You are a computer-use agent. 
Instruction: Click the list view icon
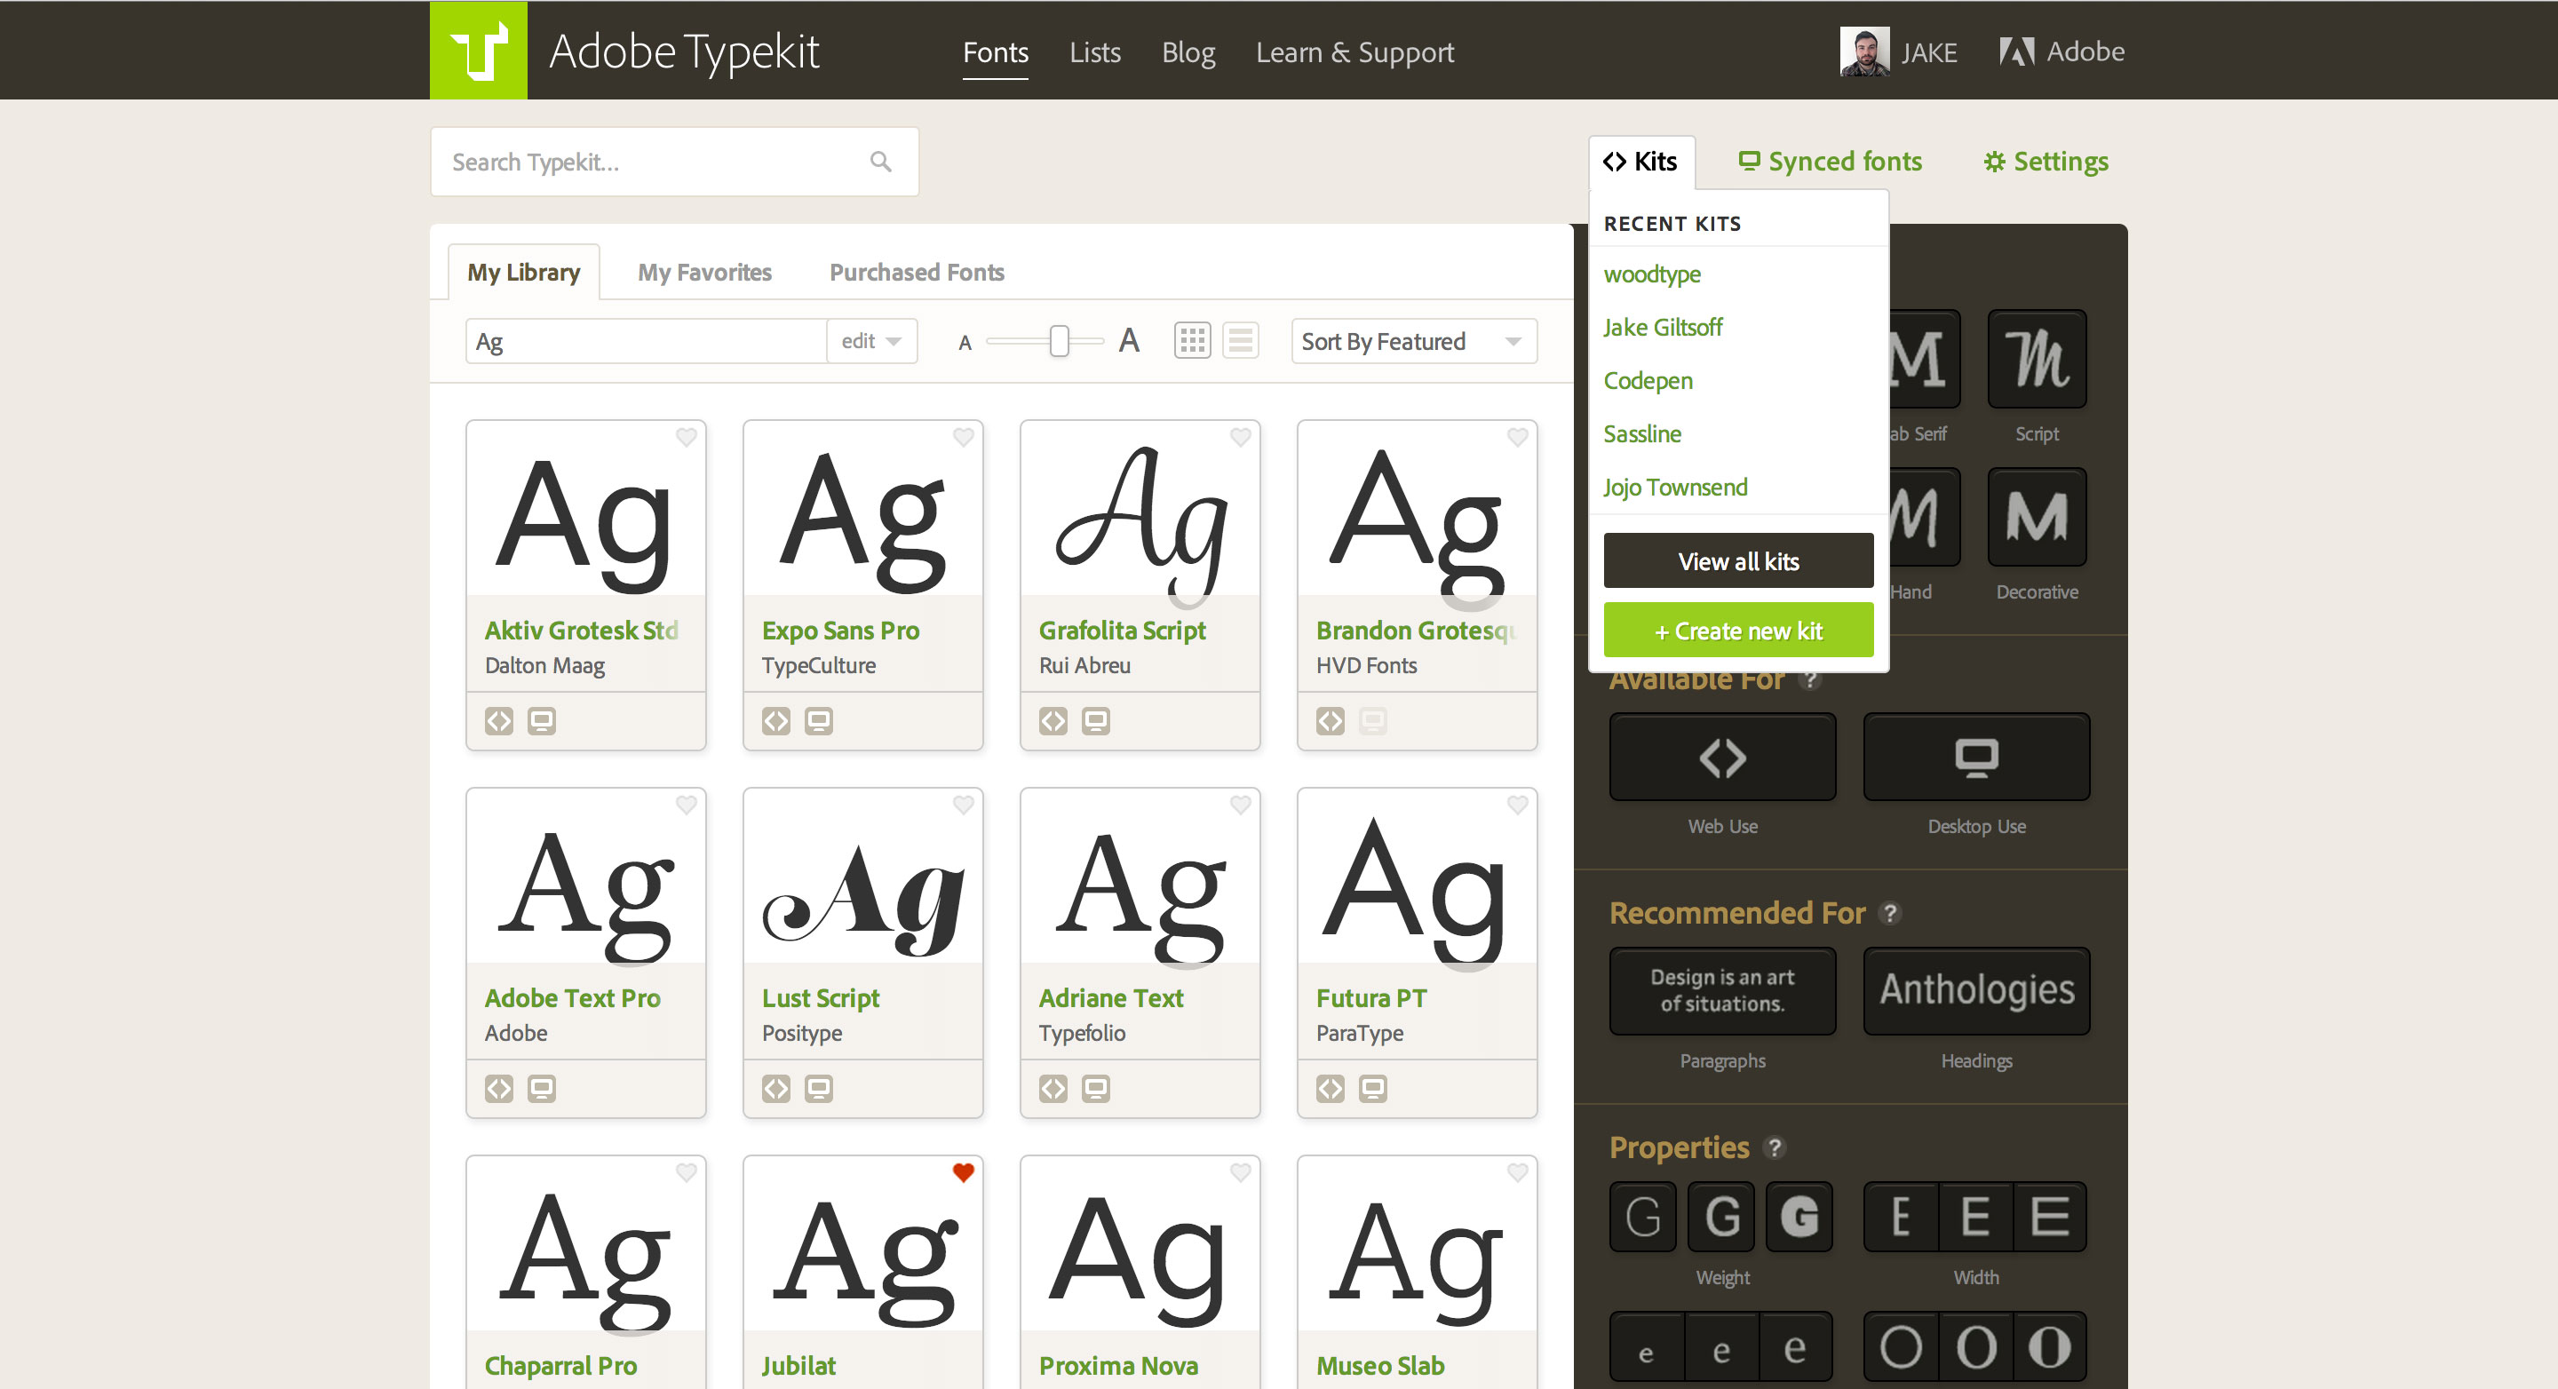1240,340
